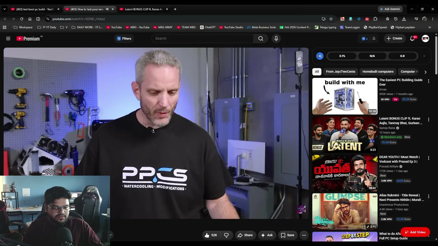Collapse the webcam overlay small chevron
Screen dimensions: 438x246
point(110,235)
